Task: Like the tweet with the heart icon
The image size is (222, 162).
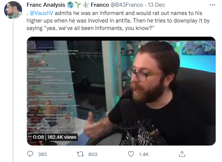Action: 131,154
